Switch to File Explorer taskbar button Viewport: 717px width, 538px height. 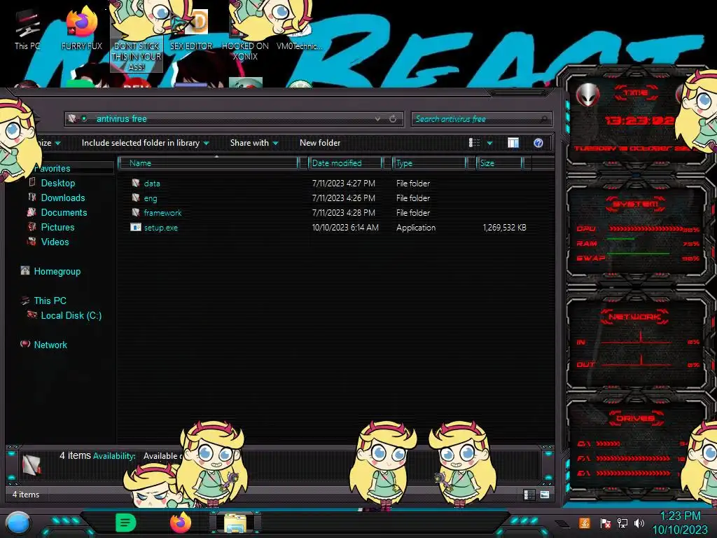click(x=235, y=523)
